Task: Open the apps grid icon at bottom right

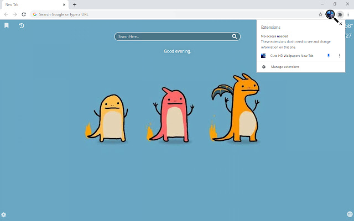Action: pos(350,214)
